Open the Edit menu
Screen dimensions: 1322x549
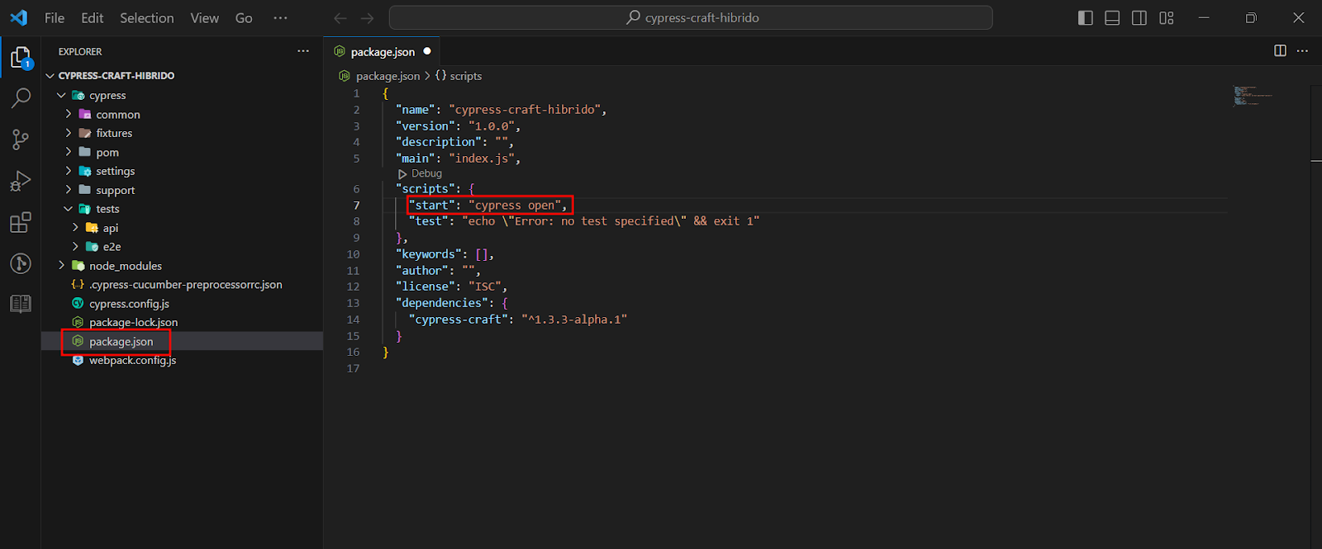click(93, 17)
